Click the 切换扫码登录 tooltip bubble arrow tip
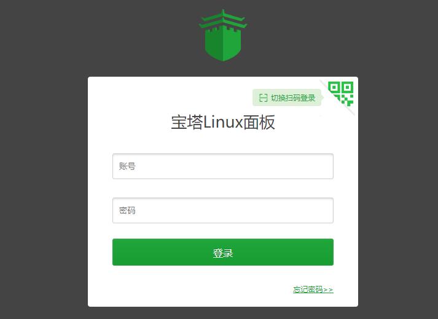This screenshot has height=319, width=438. pyautogui.click(x=323, y=98)
